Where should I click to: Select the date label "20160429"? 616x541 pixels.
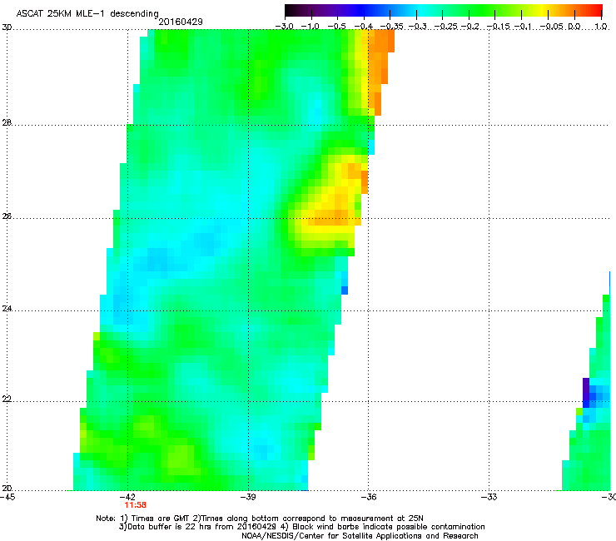pyautogui.click(x=181, y=22)
